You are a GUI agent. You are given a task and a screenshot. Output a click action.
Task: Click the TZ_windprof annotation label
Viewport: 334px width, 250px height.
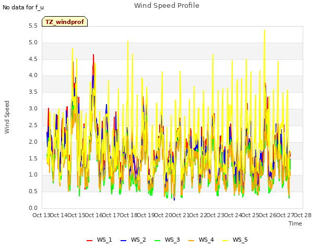click(65, 21)
